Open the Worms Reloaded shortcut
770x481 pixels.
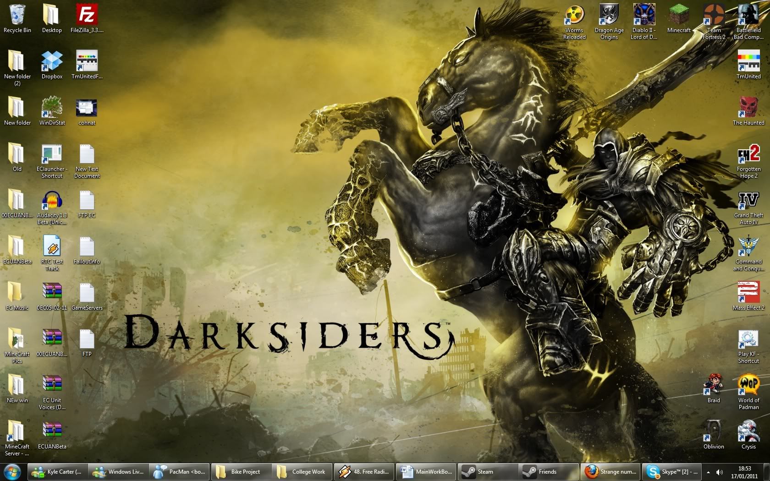tap(574, 22)
